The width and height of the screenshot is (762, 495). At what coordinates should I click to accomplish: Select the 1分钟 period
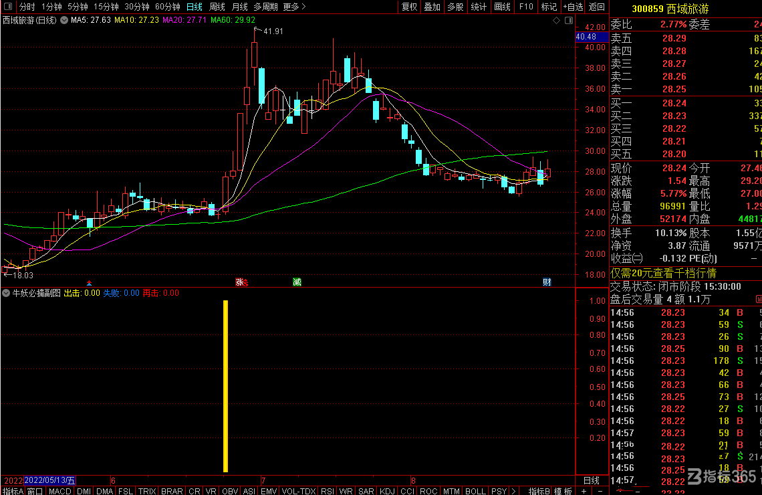click(x=51, y=7)
